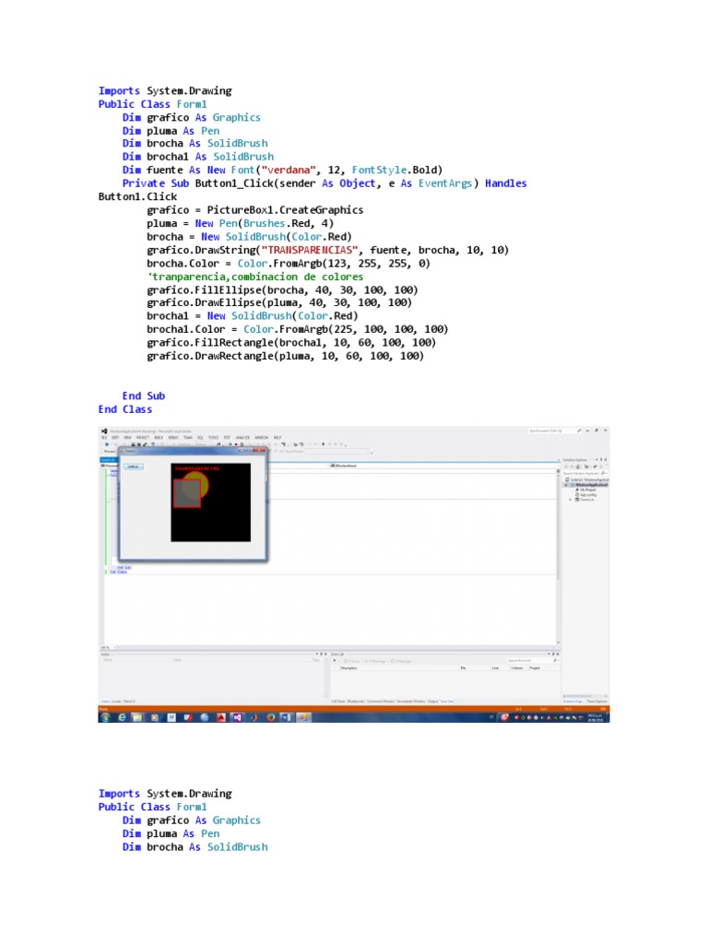The height and width of the screenshot is (944, 708).
Task: Toggle the 0 Errors filter
Action: point(352,661)
